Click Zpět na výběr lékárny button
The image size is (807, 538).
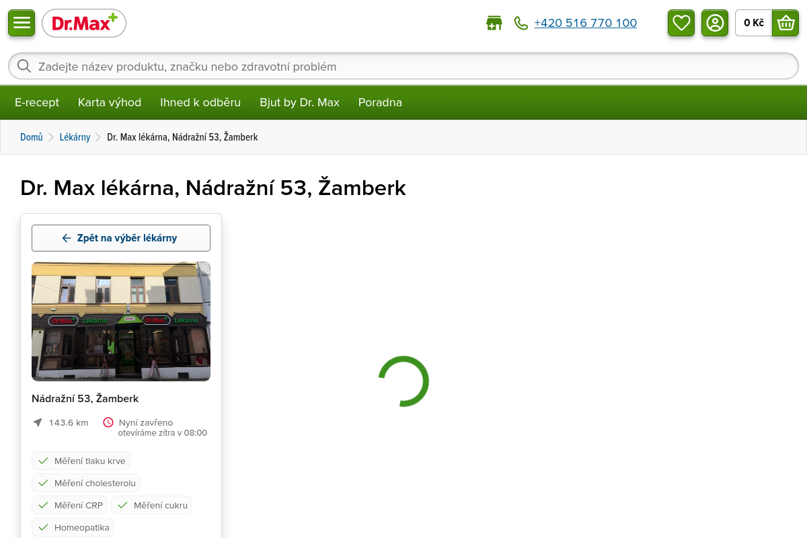pyautogui.click(x=121, y=238)
